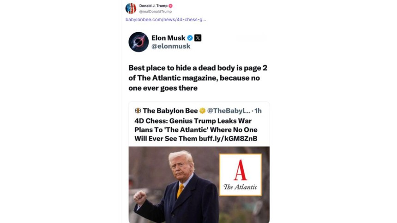Open the Elon Musk display name
This screenshot has width=397, height=223.
coord(168,38)
